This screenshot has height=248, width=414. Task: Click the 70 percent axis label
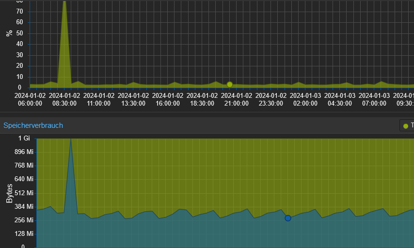click(x=19, y=11)
